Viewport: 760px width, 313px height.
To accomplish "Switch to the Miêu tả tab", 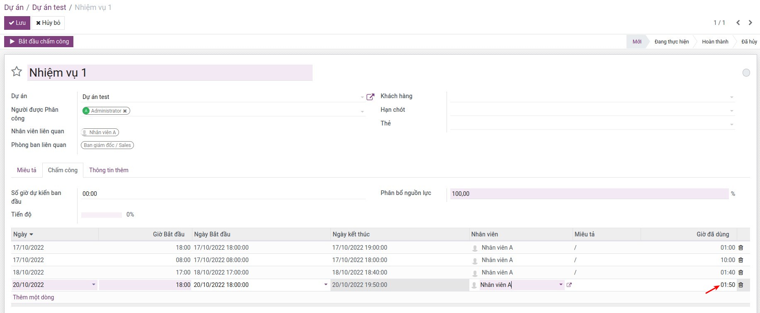I will point(27,170).
